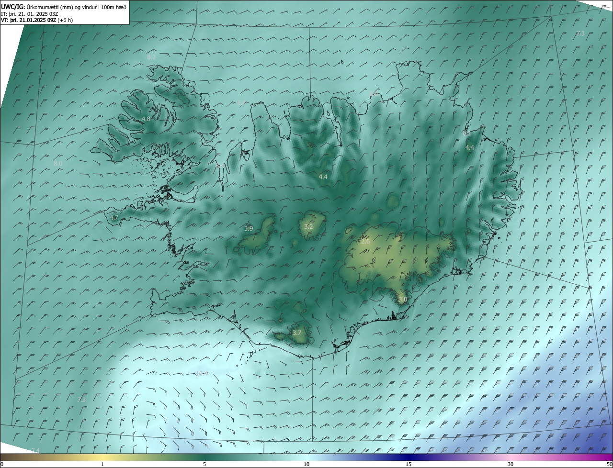Screen dimensions: 613x468
Task: Click the 8.2 value label on the map
Action: 151,57
